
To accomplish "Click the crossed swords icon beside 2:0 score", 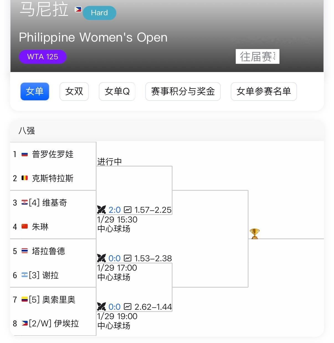I will point(101,210).
